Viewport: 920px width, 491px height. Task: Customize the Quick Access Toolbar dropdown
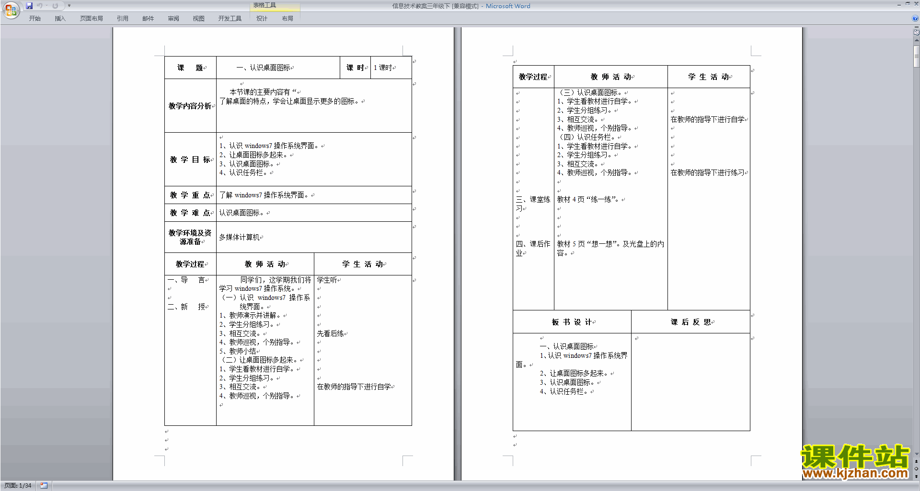[69, 6]
